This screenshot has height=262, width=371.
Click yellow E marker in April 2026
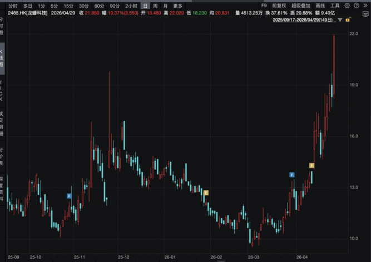[311, 166]
